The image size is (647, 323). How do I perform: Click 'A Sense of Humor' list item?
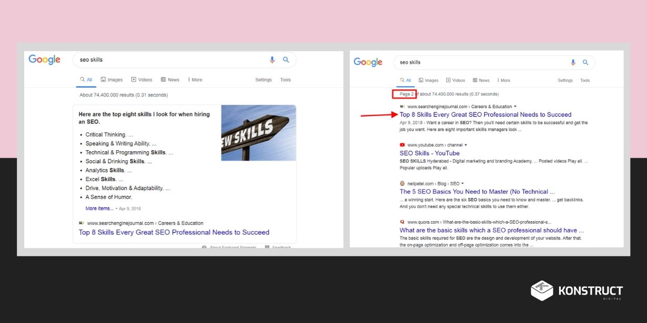[x=109, y=197]
